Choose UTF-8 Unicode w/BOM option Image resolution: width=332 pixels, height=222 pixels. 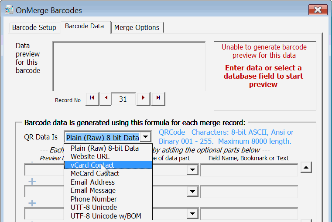106,216
